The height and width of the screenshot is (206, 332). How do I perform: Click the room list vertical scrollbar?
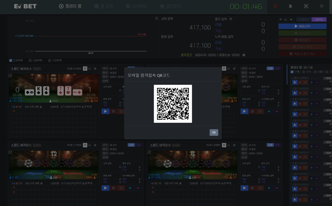click(x=287, y=75)
